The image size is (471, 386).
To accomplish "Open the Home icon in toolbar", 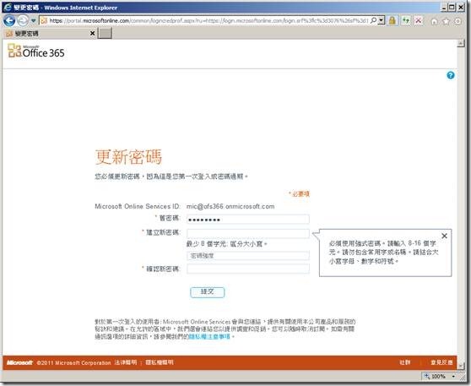I will click(435, 21).
